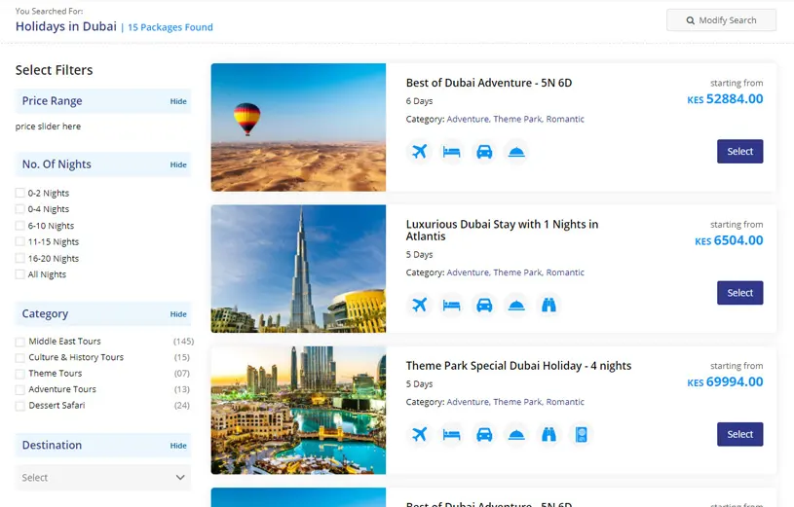This screenshot has height=507, width=794.
Task: Click Dessert Safari count (24)
Action: pyautogui.click(x=182, y=406)
